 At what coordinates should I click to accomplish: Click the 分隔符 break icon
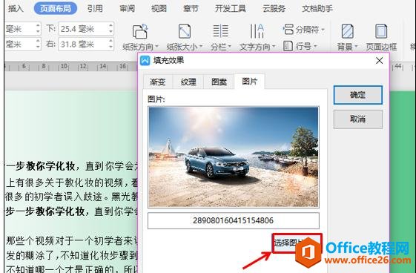click(288, 29)
